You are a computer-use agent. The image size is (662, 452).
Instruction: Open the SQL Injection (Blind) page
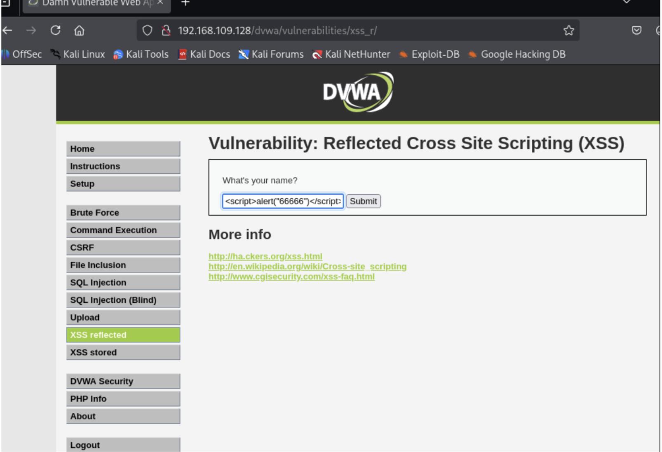tap(123, 300)
